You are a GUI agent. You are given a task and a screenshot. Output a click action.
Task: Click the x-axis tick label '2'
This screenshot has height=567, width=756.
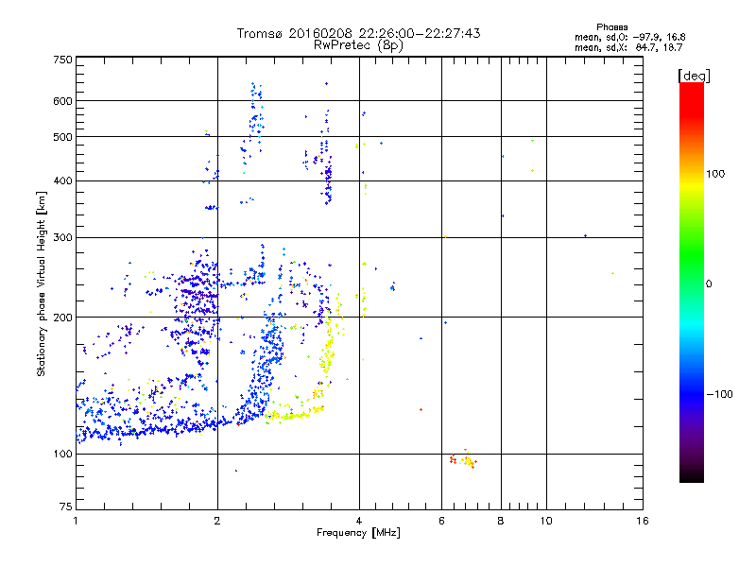[x=217, y=521]
